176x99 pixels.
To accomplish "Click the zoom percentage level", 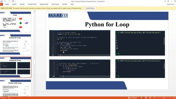I will 174,98.
